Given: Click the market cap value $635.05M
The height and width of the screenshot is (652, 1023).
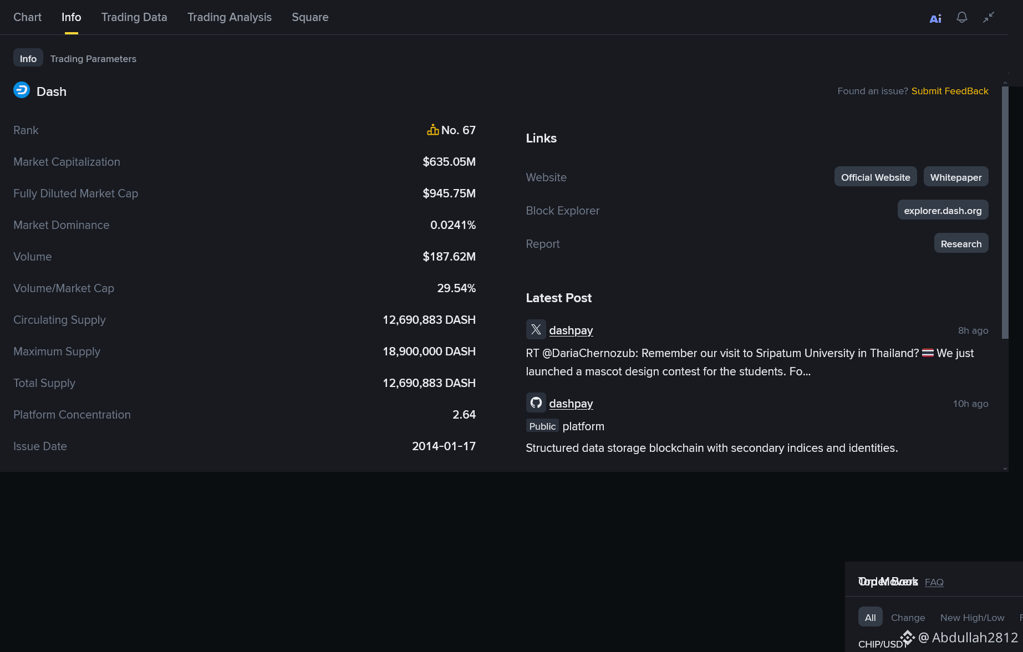Looking at the screenshot, I should click(449, 162).
